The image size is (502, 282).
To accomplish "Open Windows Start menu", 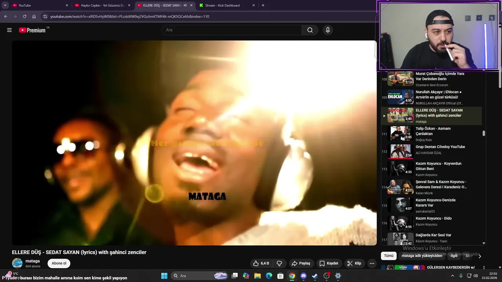I will 164,276.
